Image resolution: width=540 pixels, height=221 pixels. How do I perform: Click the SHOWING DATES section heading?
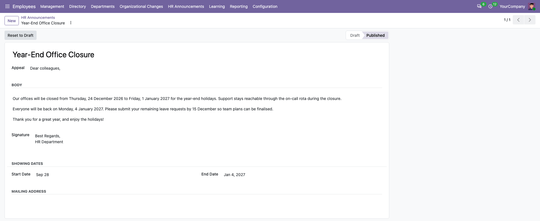coord(27,163)
